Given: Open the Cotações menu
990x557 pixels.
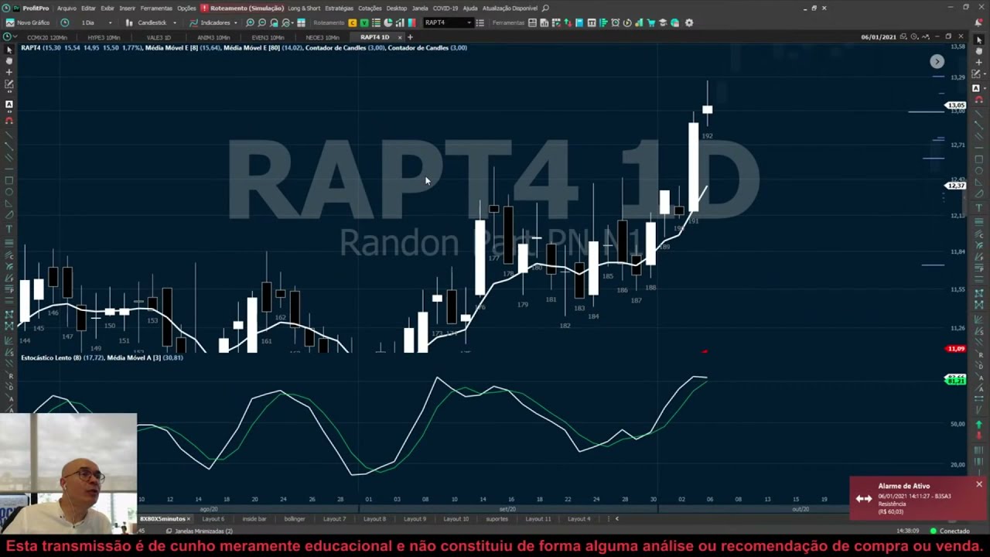Looking at the screenshot, I should pos(370,8).
